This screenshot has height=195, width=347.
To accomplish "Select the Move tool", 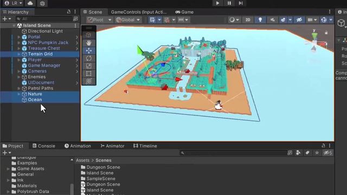I will click(89, 50).
